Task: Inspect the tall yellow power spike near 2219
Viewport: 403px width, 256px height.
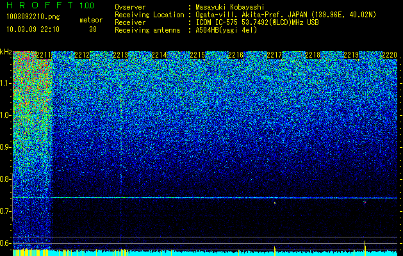Action: coord(365,248)
